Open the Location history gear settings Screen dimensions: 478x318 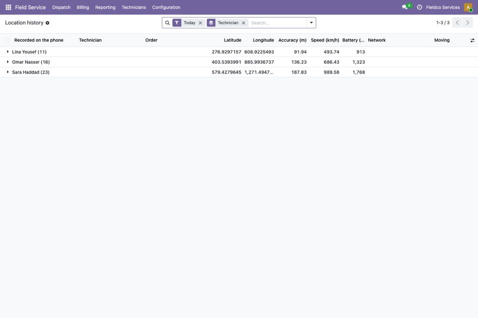(x=47, y=23)
